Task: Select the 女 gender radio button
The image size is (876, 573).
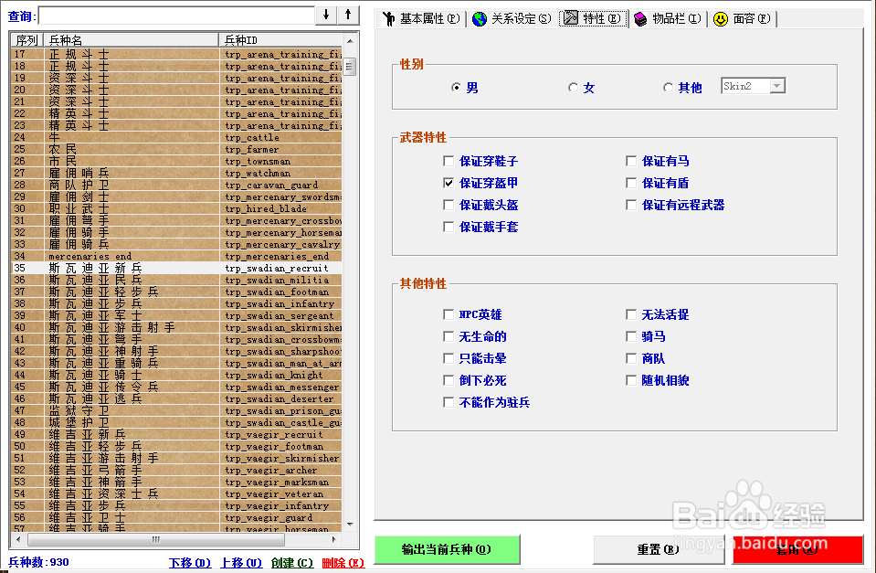Action: tap(573, 88)
